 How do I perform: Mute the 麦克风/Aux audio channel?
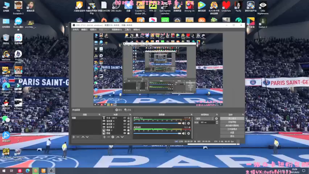click(x=184, y=123)
